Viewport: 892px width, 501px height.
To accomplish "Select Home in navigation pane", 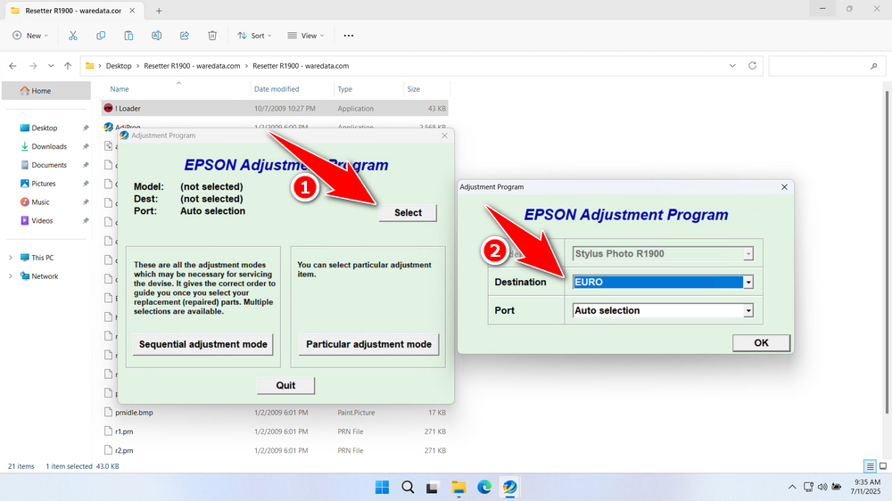I will [x=46, y=91].
